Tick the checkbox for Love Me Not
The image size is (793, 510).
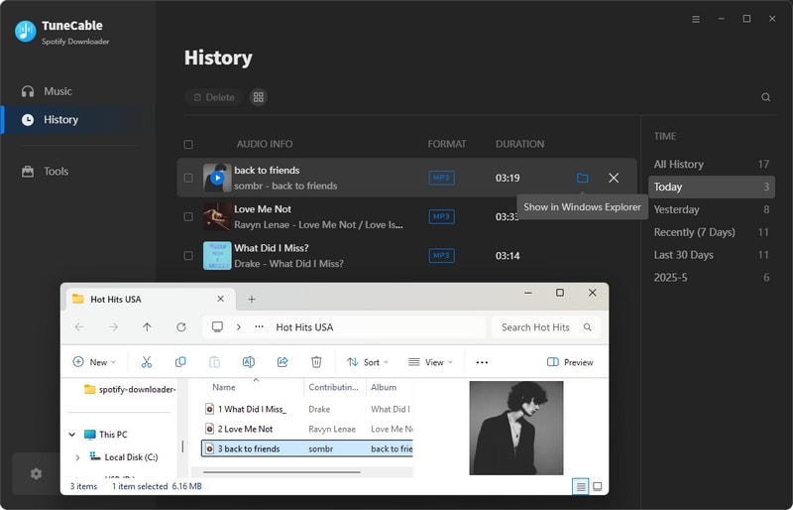tap(188, 216)
